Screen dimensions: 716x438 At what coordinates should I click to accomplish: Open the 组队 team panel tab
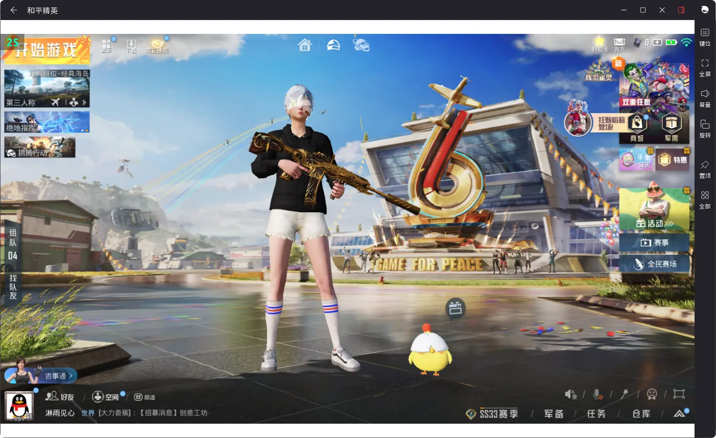click(x=12, y=244)
